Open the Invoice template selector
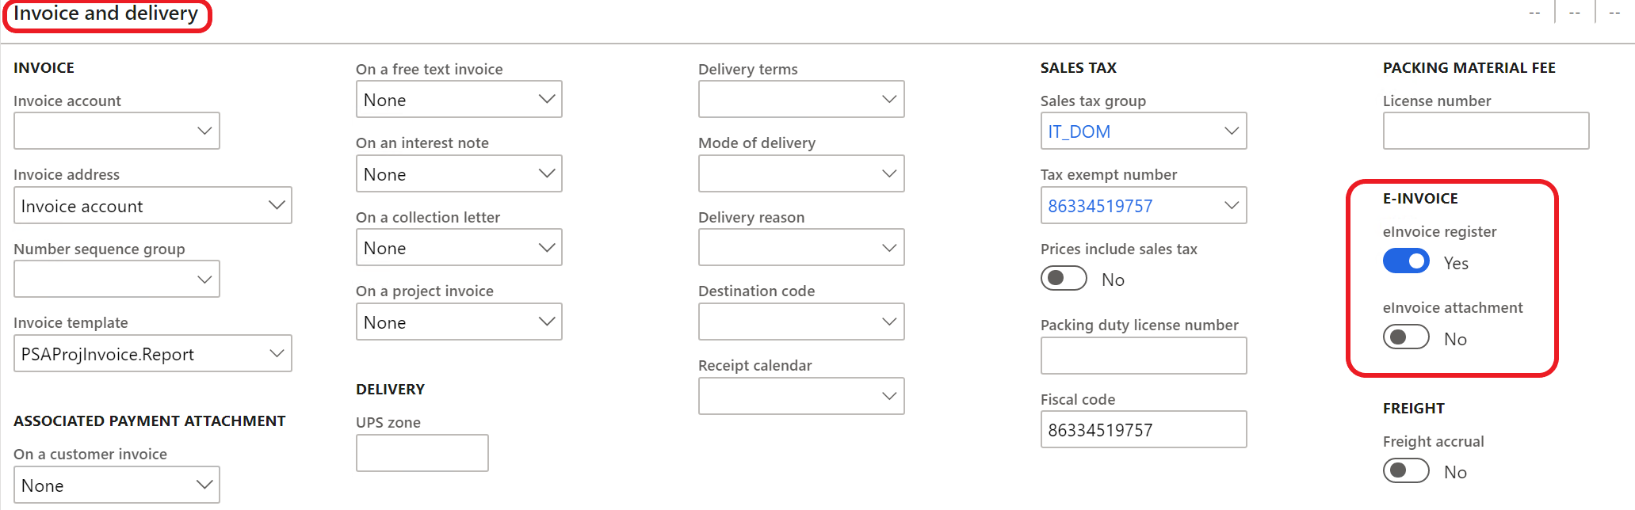Screen dimensions: 1635x510 pyautogui.click(x=276, y=353)
